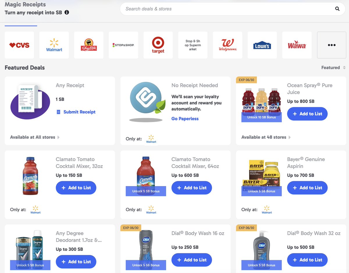Click the Up to 700 SB text
The height and width of the screenshot is (273, 349).
pos(301,175)
